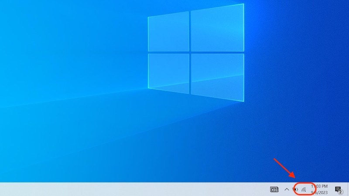This screenshot has width=349, height=196.
Task: Open the News and interests taskbar icon
Action: 274,189
